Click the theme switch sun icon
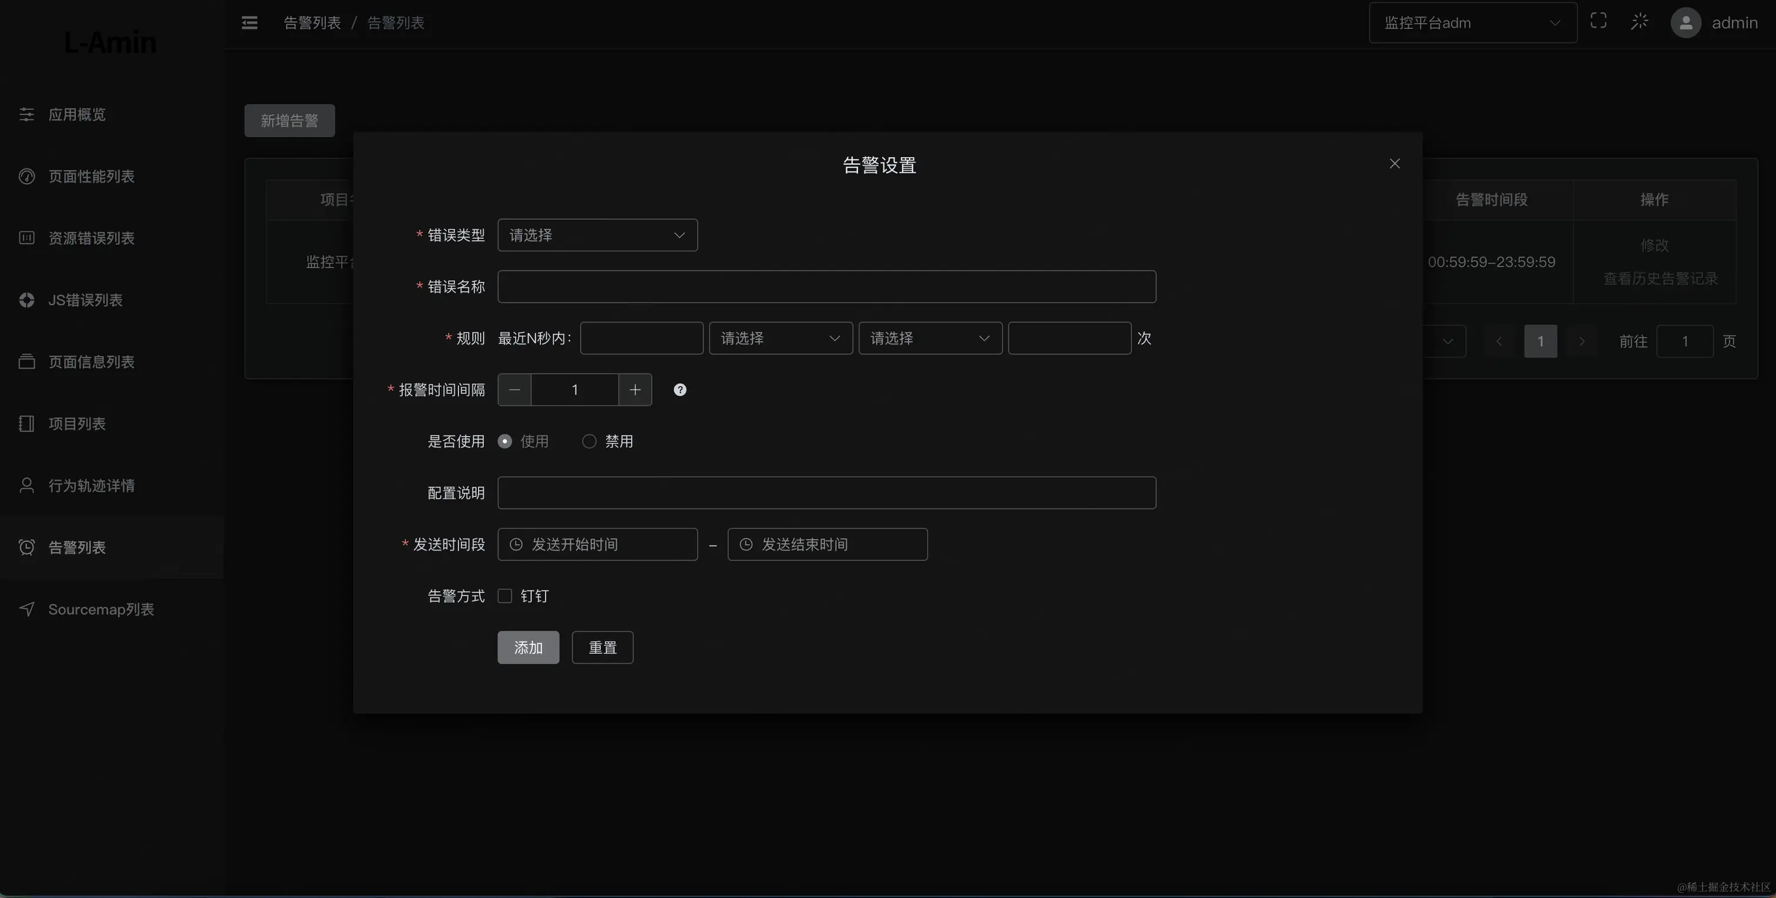Screen dimensions: 1776x898 pyautogui.click(x=1640, y=21)
